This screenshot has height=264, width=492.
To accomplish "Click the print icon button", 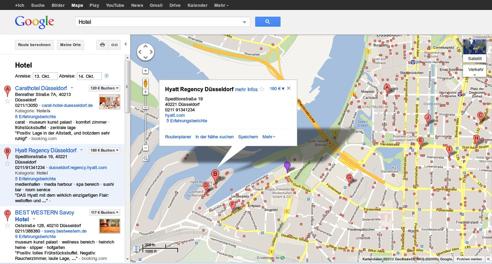I will point(102,45).
